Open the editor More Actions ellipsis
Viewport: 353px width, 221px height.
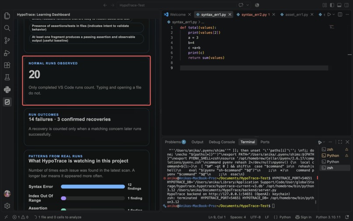pos(347,14)
